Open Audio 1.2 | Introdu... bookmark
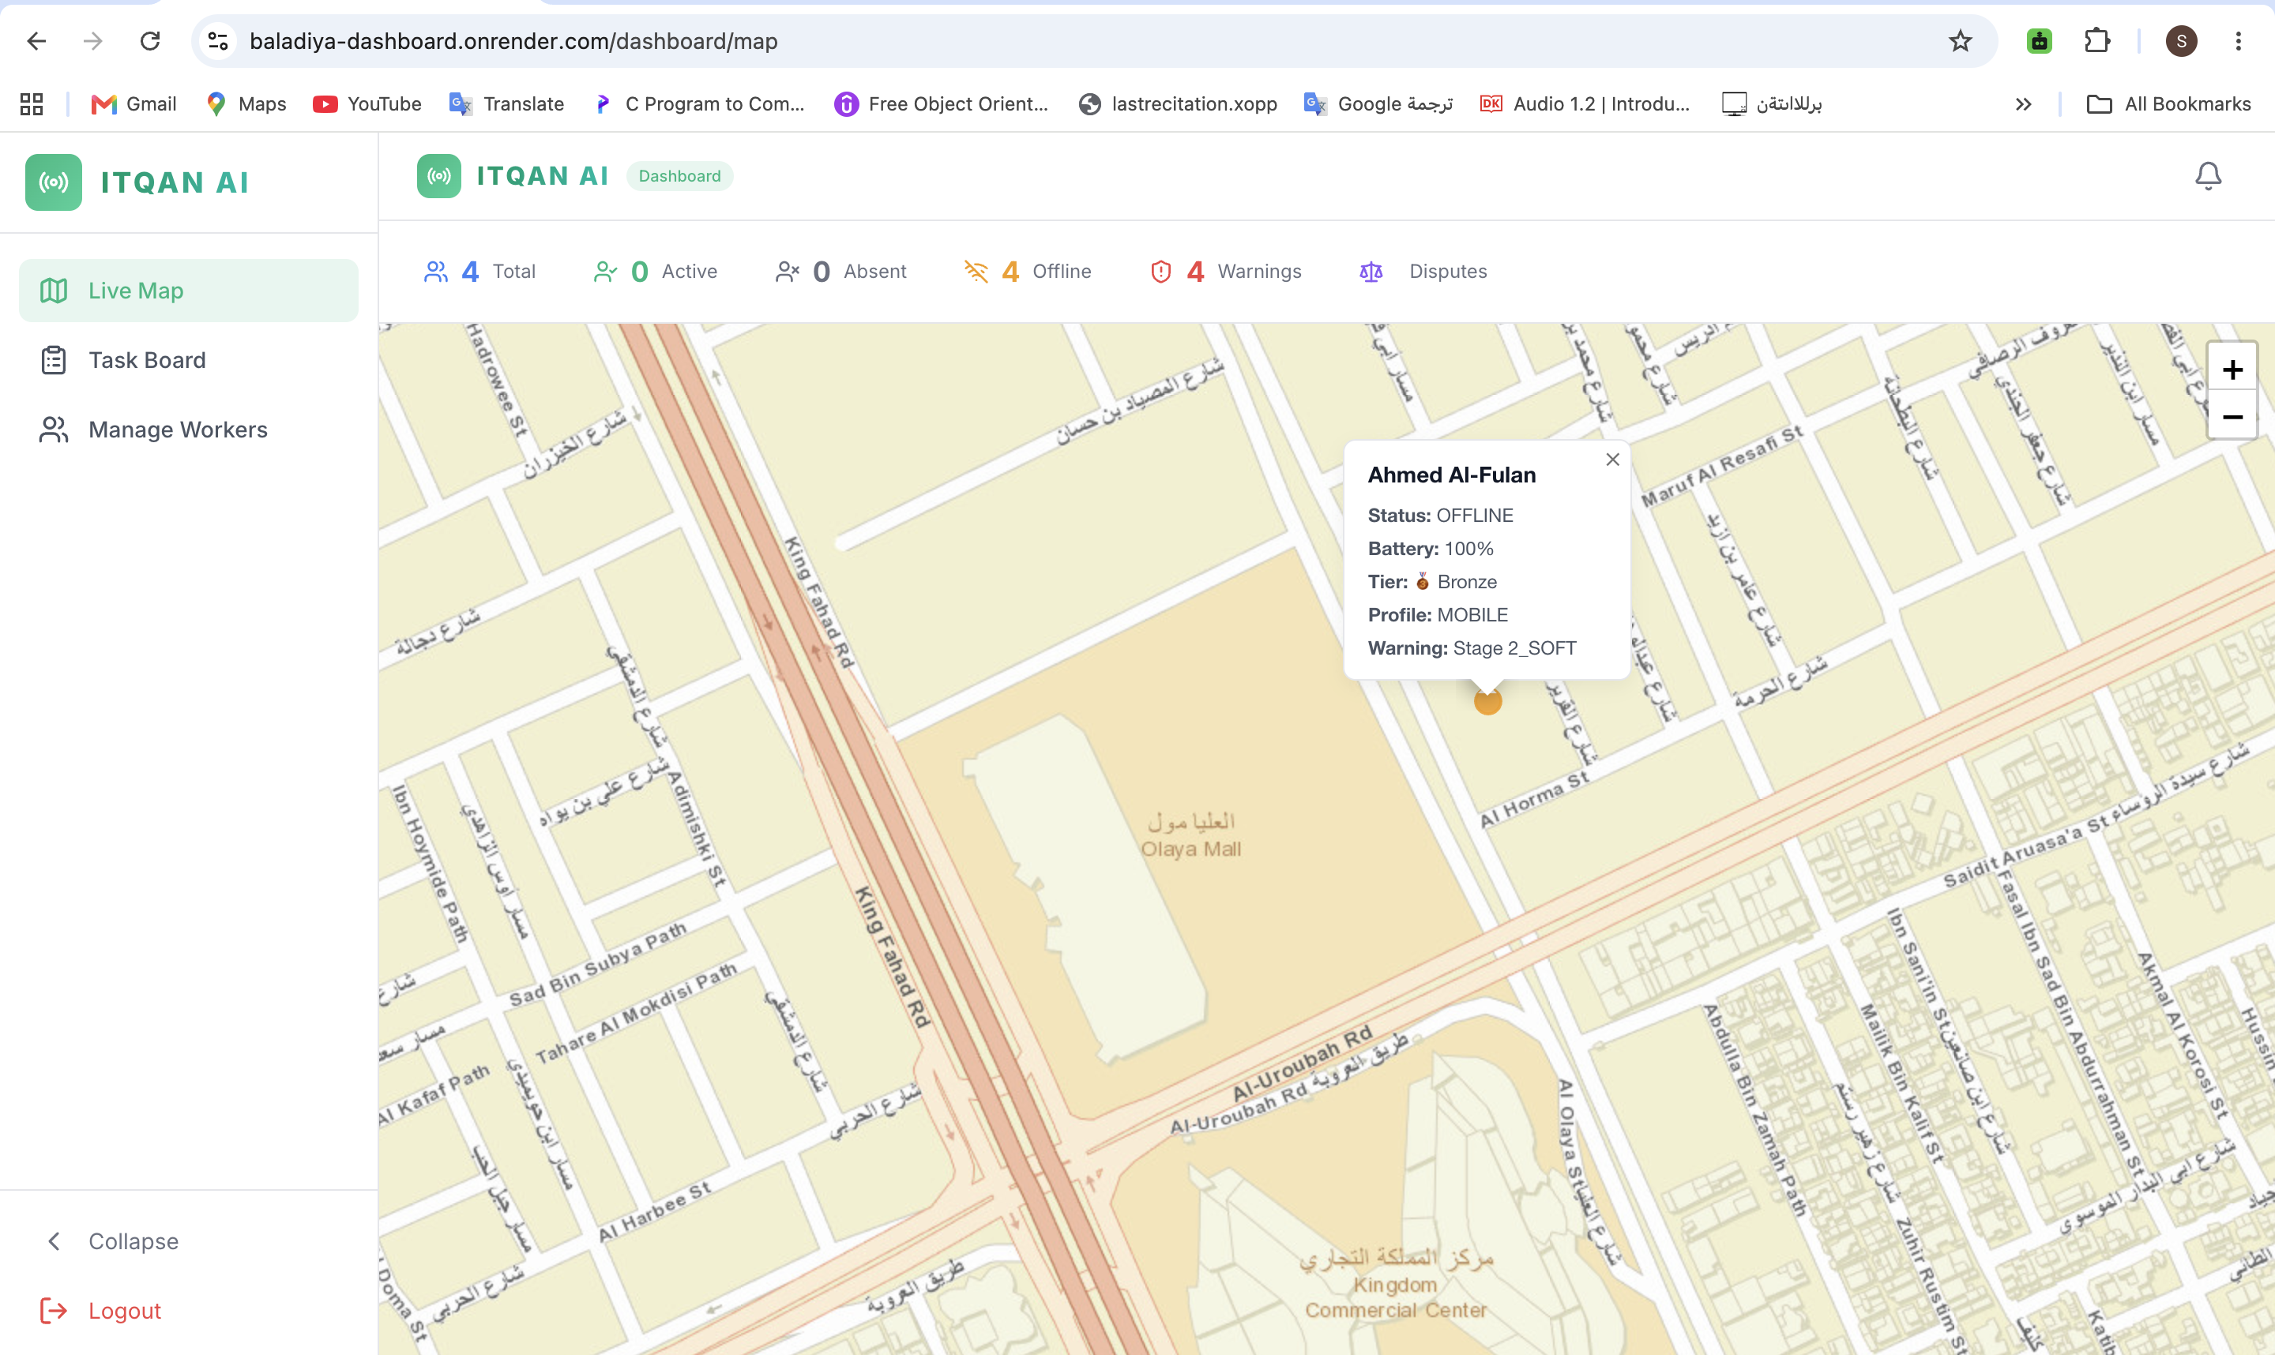The height and width of the screenshot is (1355, 2275). (1585, 104)
